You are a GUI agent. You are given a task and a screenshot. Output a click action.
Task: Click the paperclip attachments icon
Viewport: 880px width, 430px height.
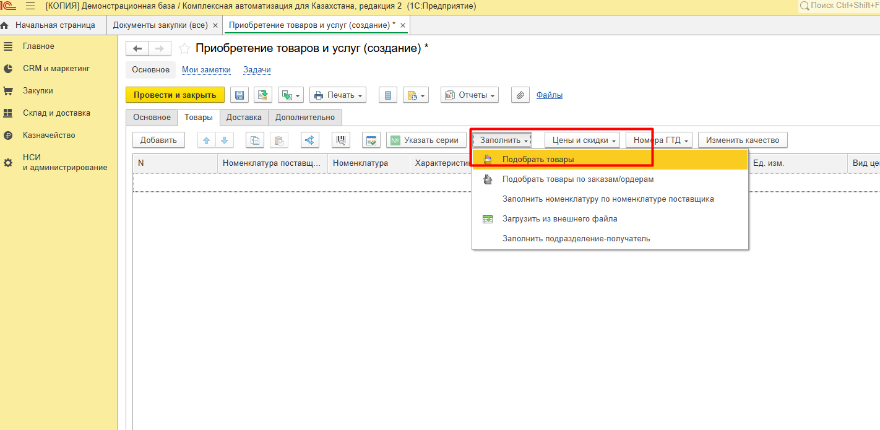tap(520, 95)
